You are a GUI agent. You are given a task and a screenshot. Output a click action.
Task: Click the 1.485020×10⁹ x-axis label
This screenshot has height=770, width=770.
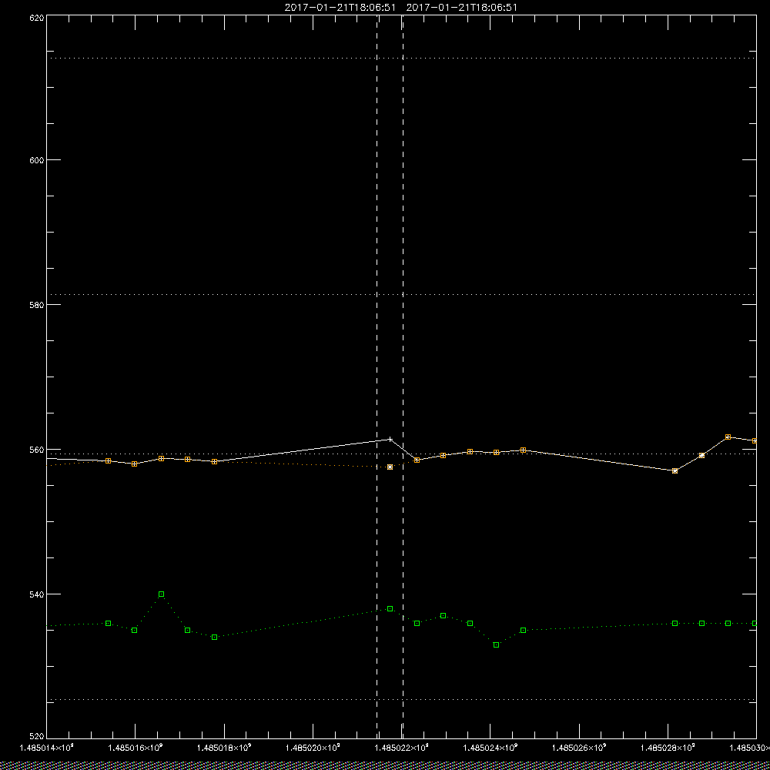click(x=313, y=748)
